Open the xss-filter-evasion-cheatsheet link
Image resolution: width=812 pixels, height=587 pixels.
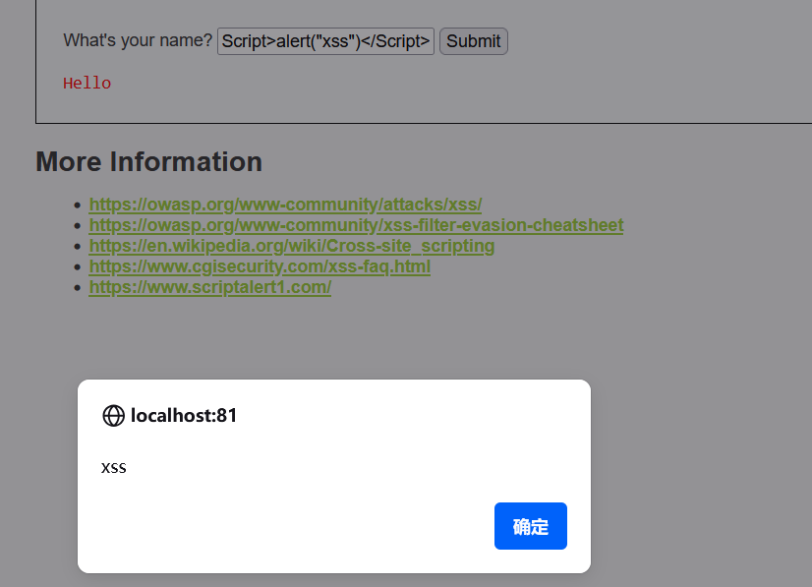pos(356,225)
